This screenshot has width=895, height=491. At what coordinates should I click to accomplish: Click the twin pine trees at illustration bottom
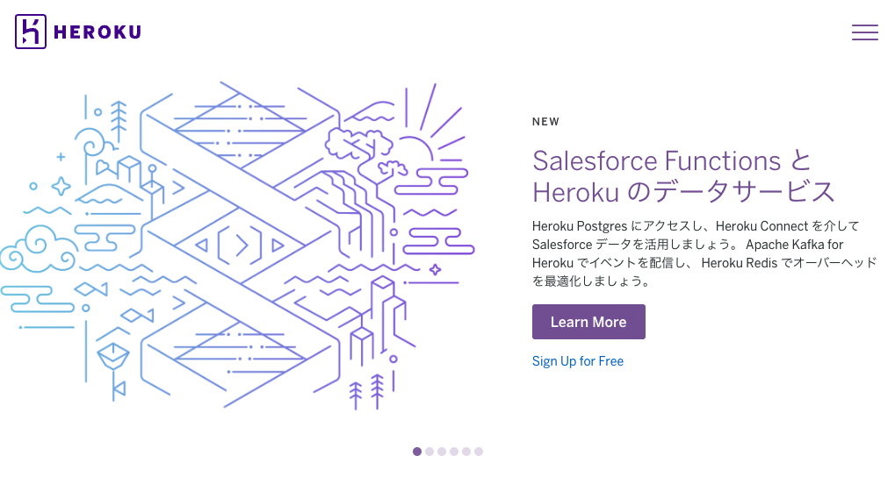pyautogui.click(x=366, y=392)
